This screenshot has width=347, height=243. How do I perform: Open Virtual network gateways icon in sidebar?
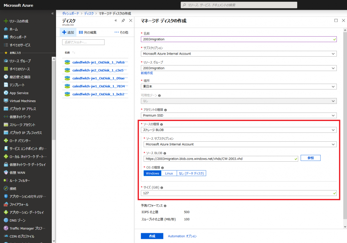[x=6, y=164]
